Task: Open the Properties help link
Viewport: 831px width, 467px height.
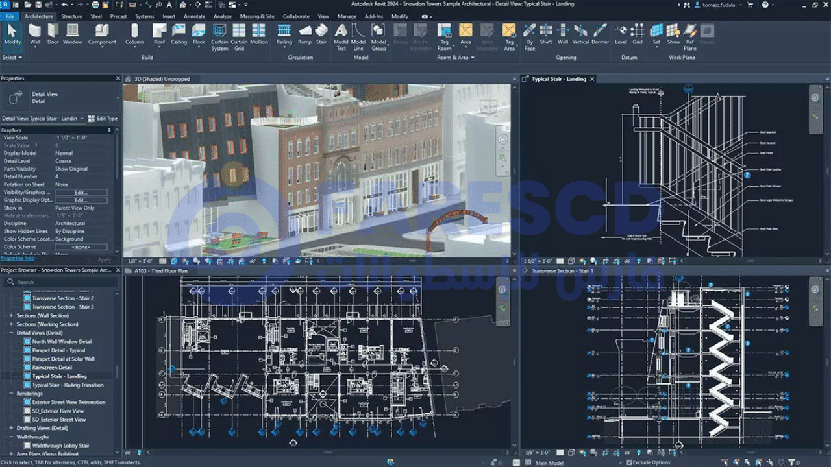Action: click(x=18, y=258)
